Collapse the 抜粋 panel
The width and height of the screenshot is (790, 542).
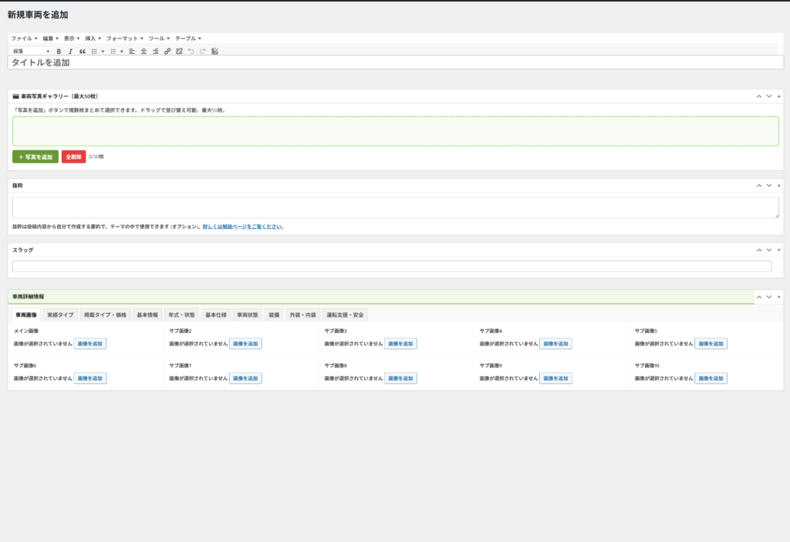coord(779,185)
